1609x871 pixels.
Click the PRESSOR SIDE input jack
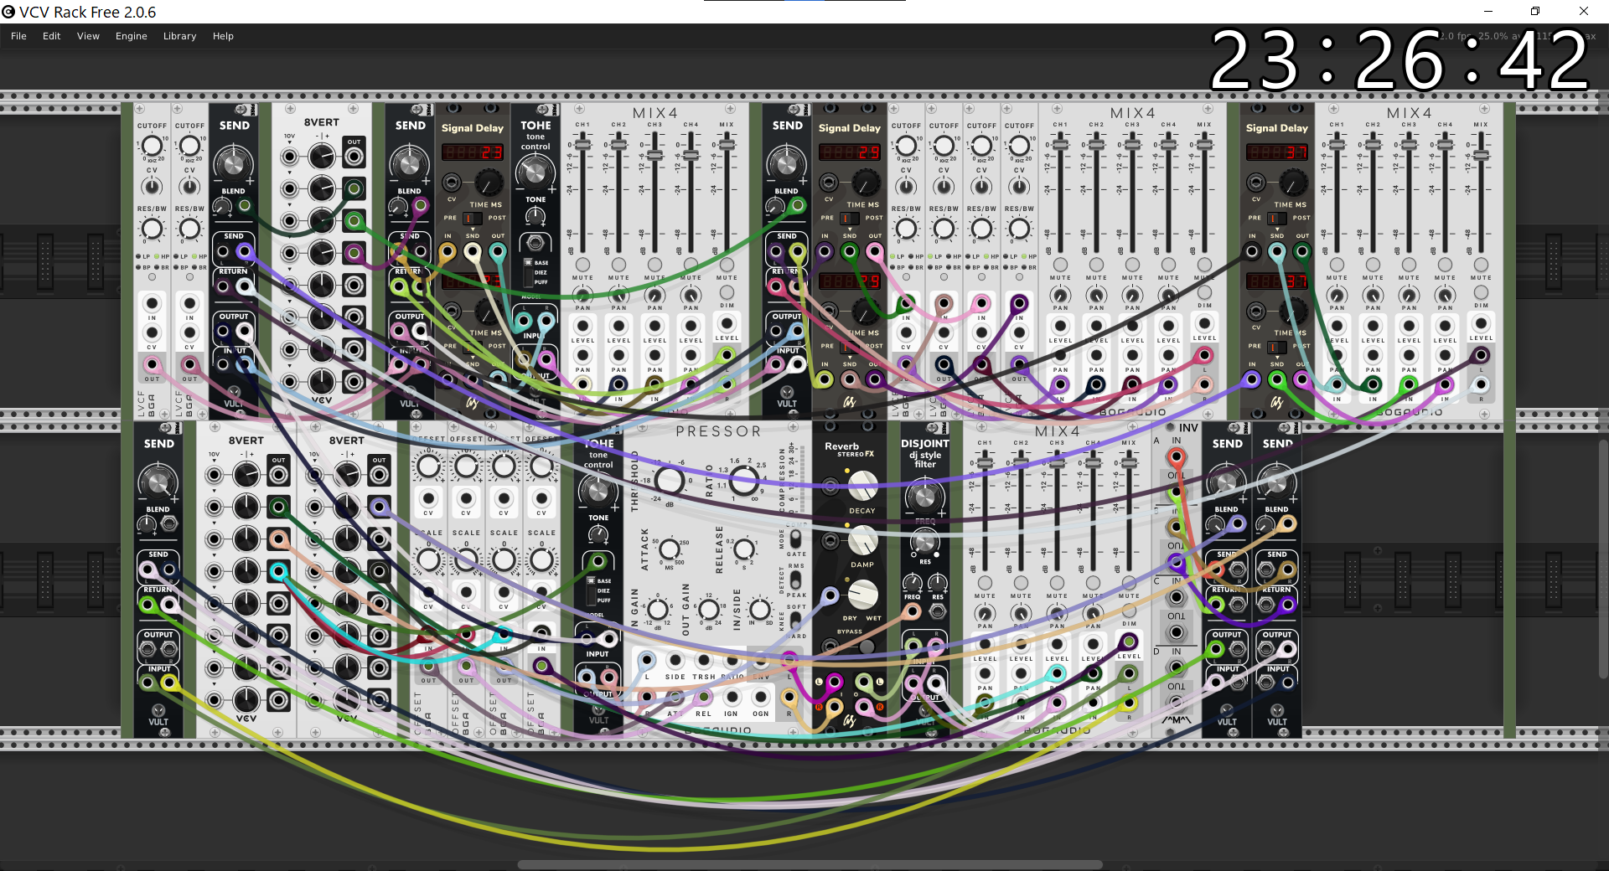[675, 662]
